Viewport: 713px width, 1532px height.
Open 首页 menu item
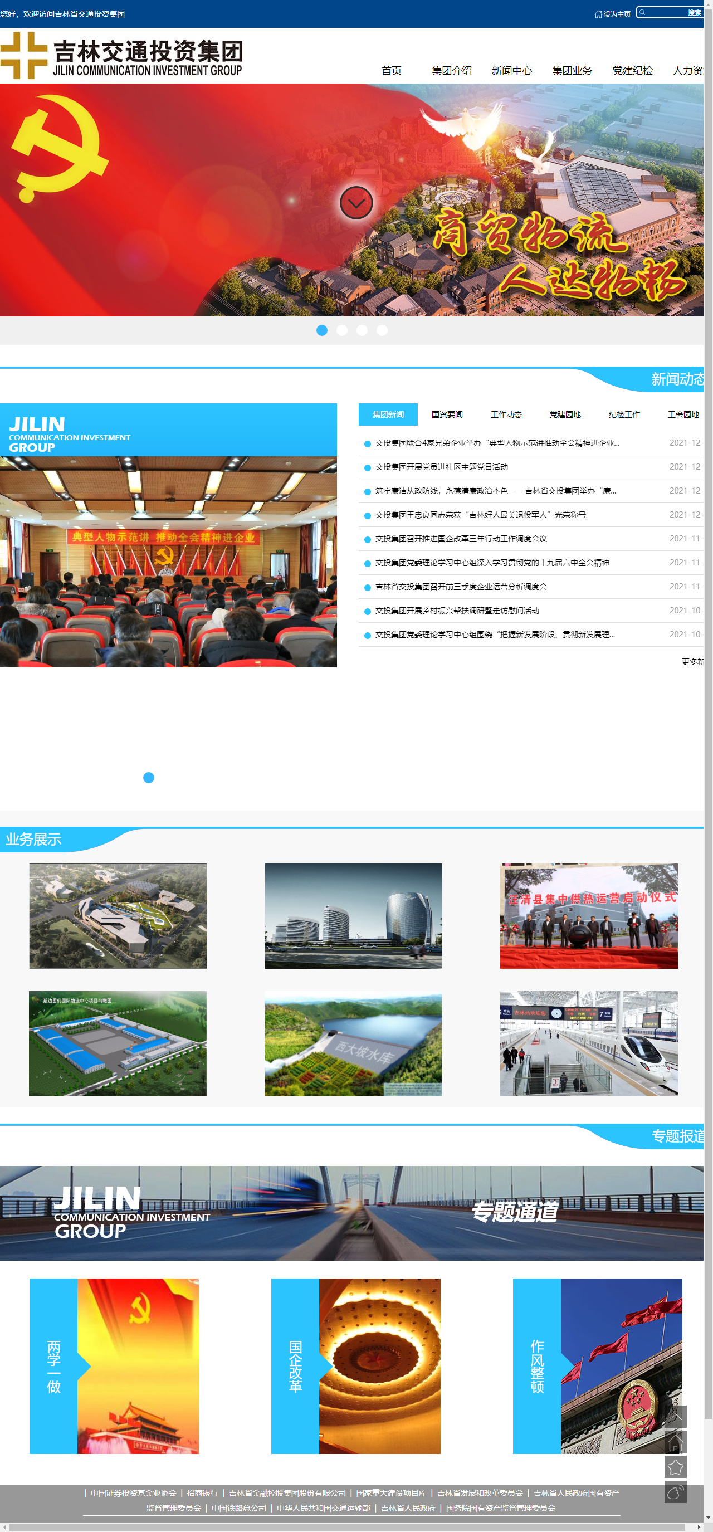pos(391,70)
